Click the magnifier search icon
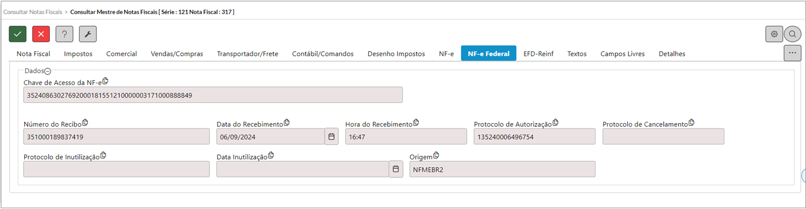This screenshot has width=806, height=209. pos(793,34)
